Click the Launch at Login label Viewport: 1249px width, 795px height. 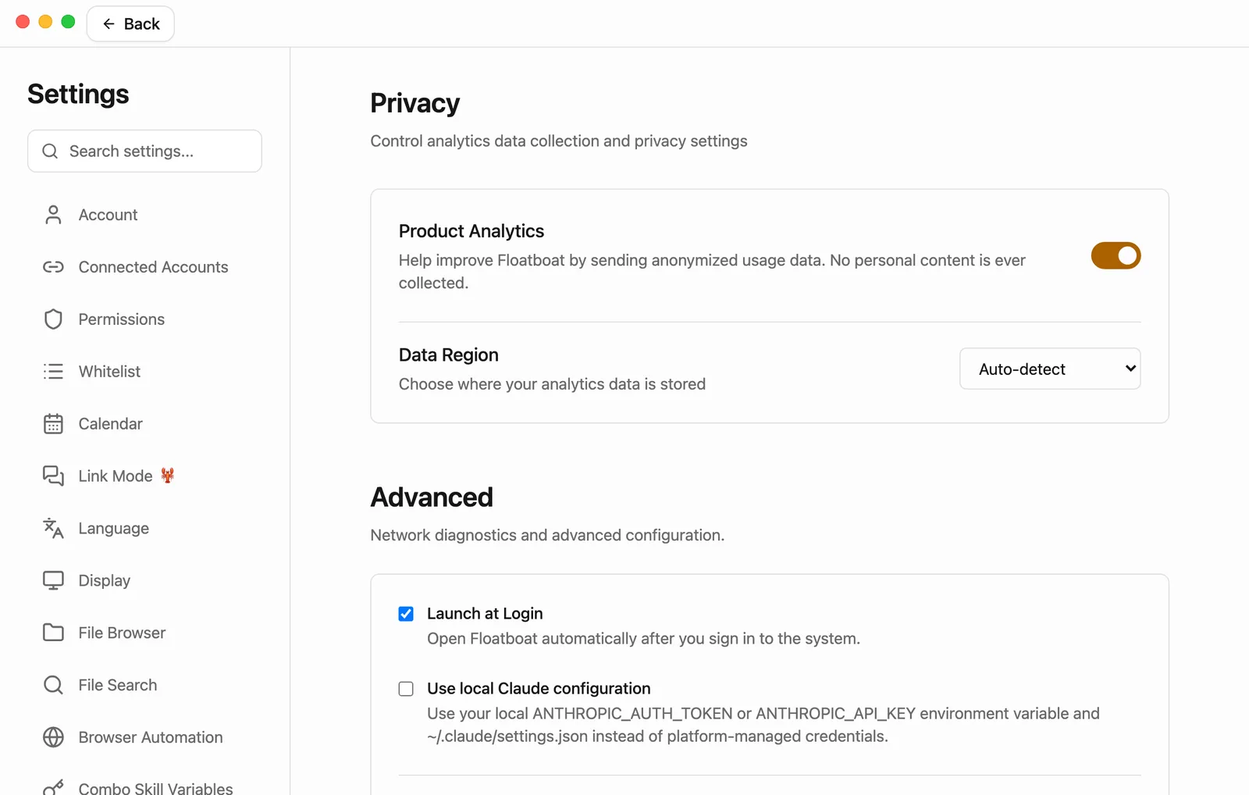pyautogui.click(x=485, y=614)
